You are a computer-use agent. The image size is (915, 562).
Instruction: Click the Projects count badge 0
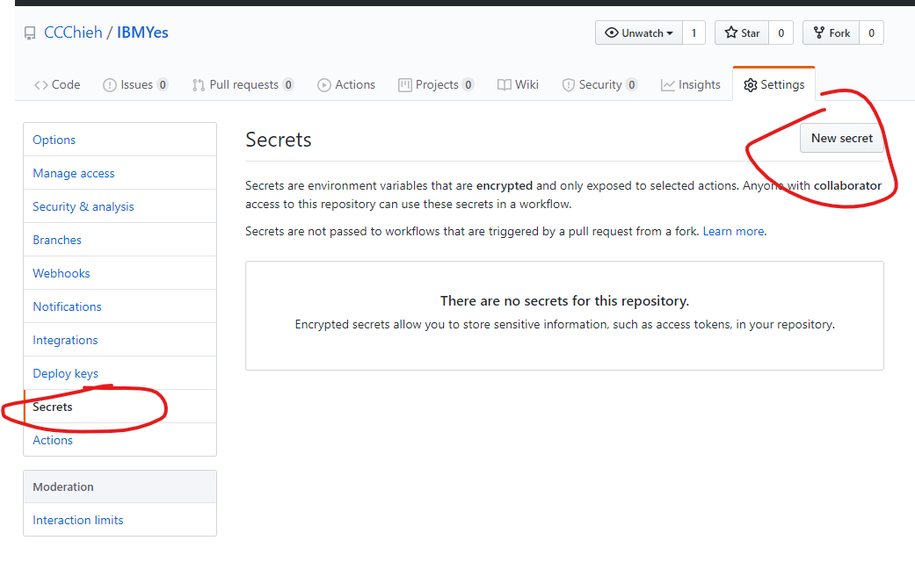[468, 85]
